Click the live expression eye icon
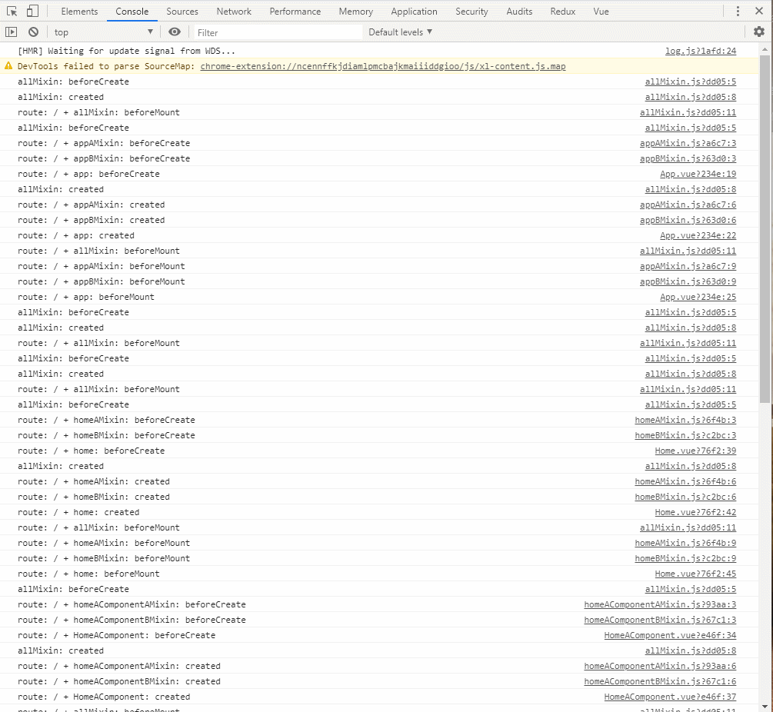Screen dimensions: 773x712 tap(175, 32)
